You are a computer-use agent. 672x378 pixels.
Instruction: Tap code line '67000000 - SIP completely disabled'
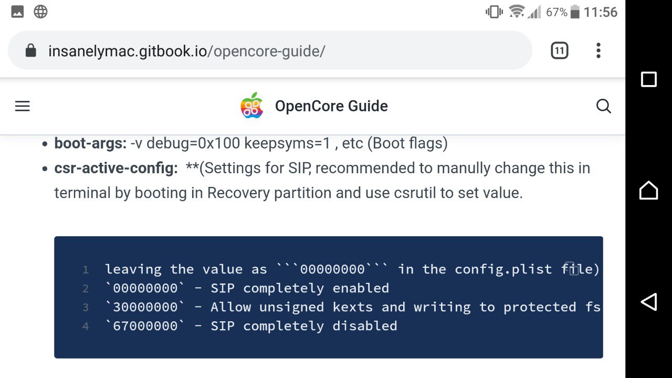[251, 326]
